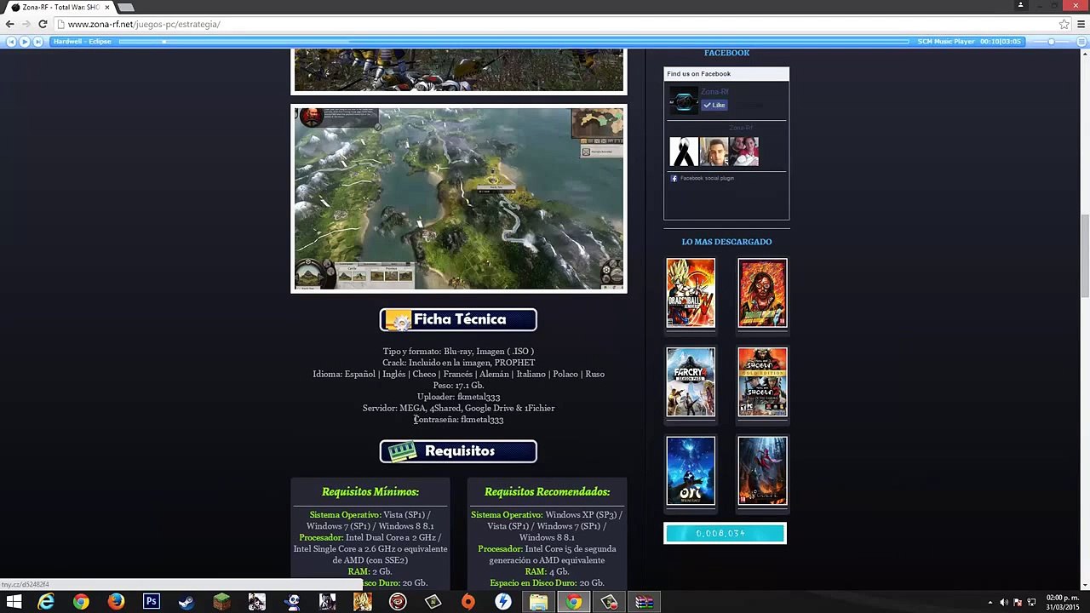Open the Far Cry 4 Season Pass cover
Image resolution: width=1090 pixels, height=613 pixels.
click(x=691, y=381)
